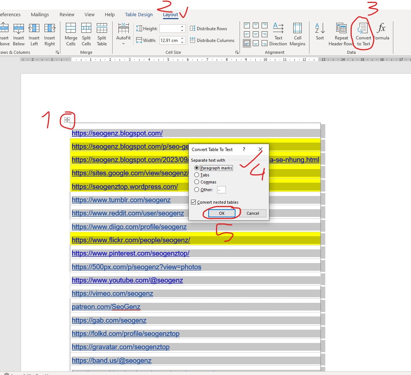Increase the column Width value
Screen dimensions: 411x375
point(182,38)
